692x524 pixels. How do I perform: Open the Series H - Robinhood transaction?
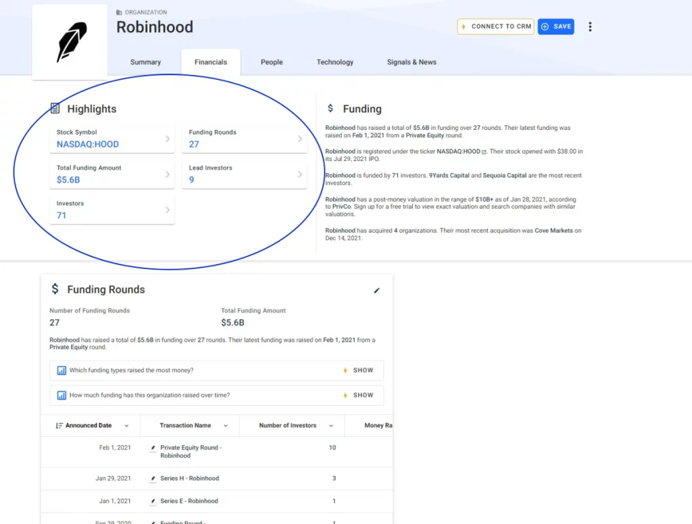tap(190, 479)
